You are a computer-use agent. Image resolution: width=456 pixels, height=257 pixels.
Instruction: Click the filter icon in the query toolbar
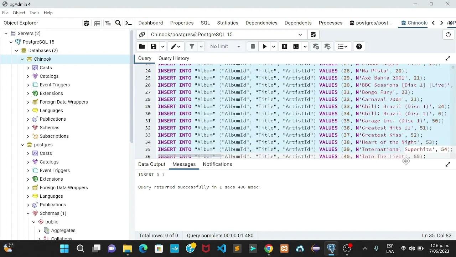pyautogui.click(x=192, y=46)
